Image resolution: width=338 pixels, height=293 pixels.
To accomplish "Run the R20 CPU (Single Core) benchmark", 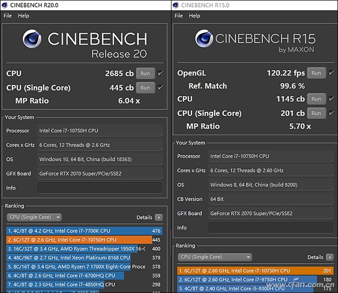I will tap(145, 88).
